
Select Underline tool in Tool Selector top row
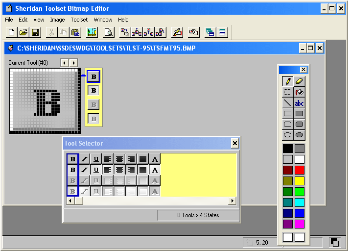(x=96, y=159)
